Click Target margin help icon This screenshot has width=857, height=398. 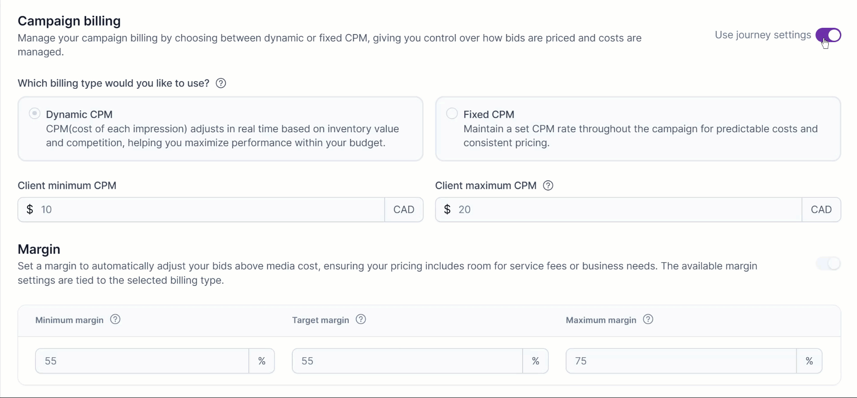coord(361,320)
